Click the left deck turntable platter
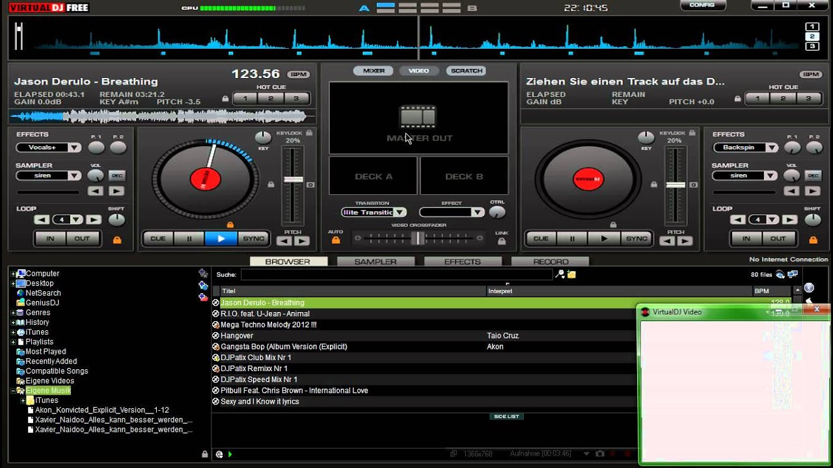The height and width of the screenshot is (468, 833). (x=206, y=177)
